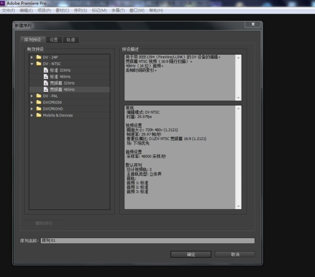Click the DV - NTSC folder icon
315x277 pixels.
coord(38,63)
